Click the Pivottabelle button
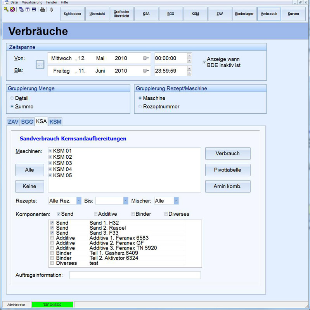The height and width of the screenshot is (310, 310). tap(228, 170)
